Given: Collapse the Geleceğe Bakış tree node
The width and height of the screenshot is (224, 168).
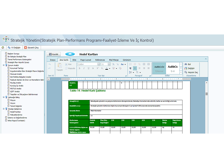Looking at the screenshot, I should [x=4, y=97].
